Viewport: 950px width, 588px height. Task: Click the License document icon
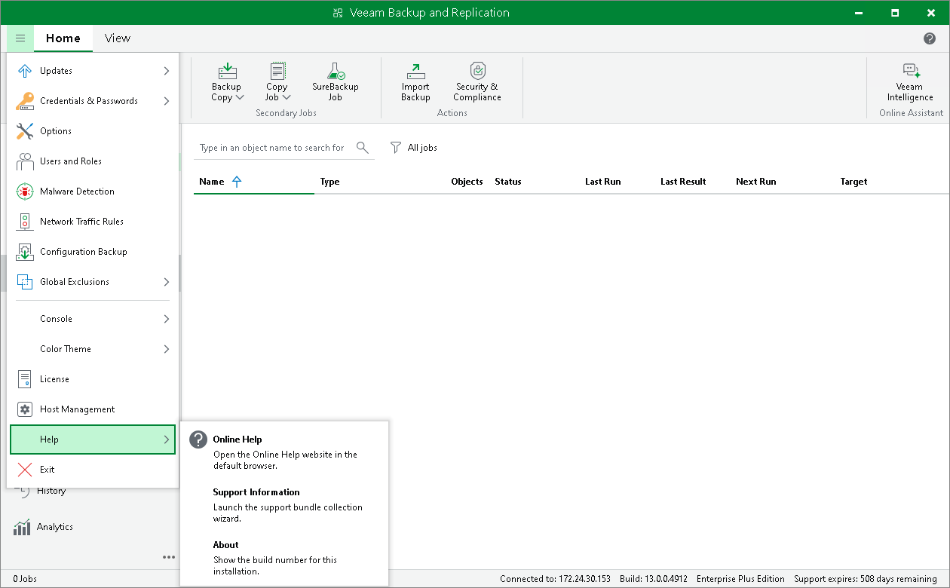click(x=25, y=379)
